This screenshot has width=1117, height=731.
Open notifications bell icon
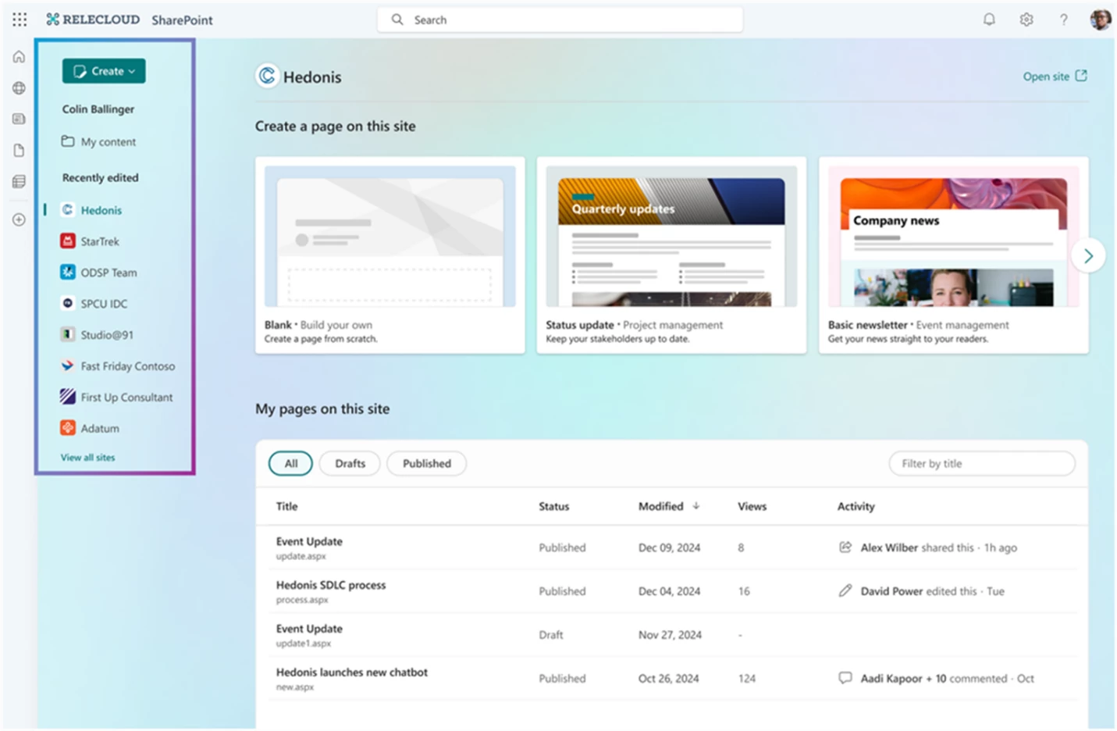(x=989, y=20)
